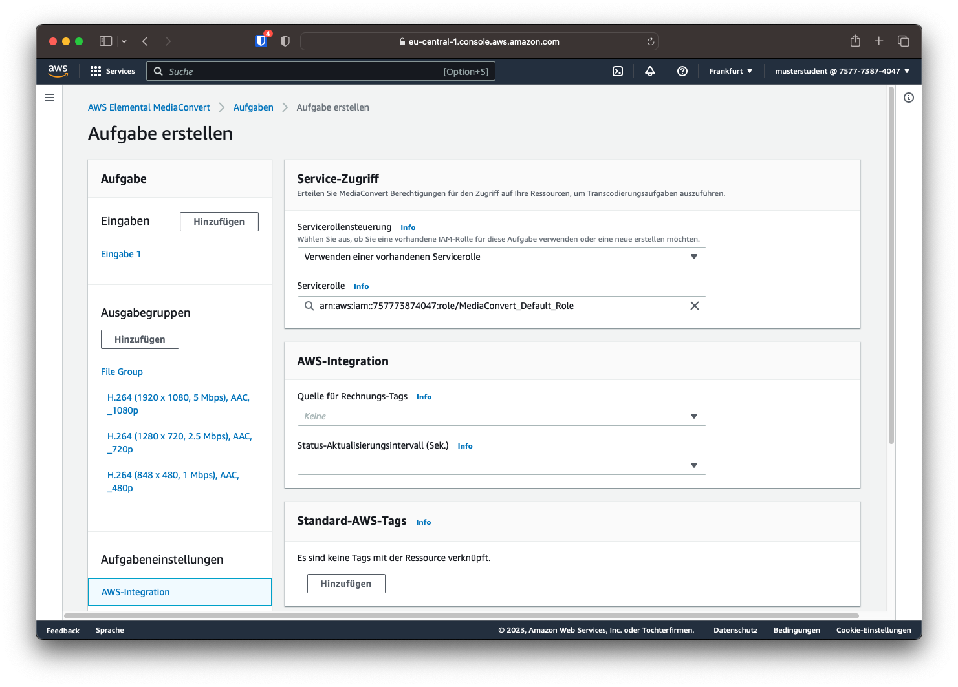The image size is (958, 687).
Task: Go forward in browser history
Action: tap(168, 41)
